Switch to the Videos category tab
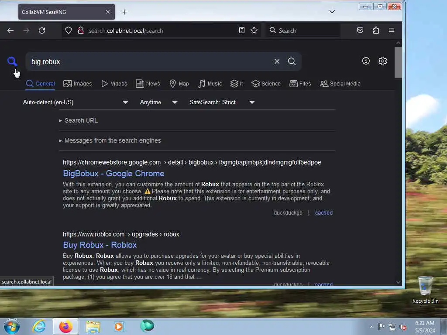The height and width of the screenshot is (335, 447). click(114, 84)
